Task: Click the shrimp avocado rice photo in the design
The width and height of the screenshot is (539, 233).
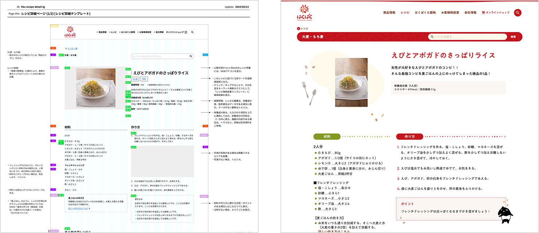Action: point(351,82)
